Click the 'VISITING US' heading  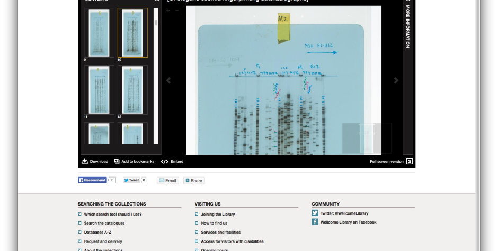click(x=207, y=204)
